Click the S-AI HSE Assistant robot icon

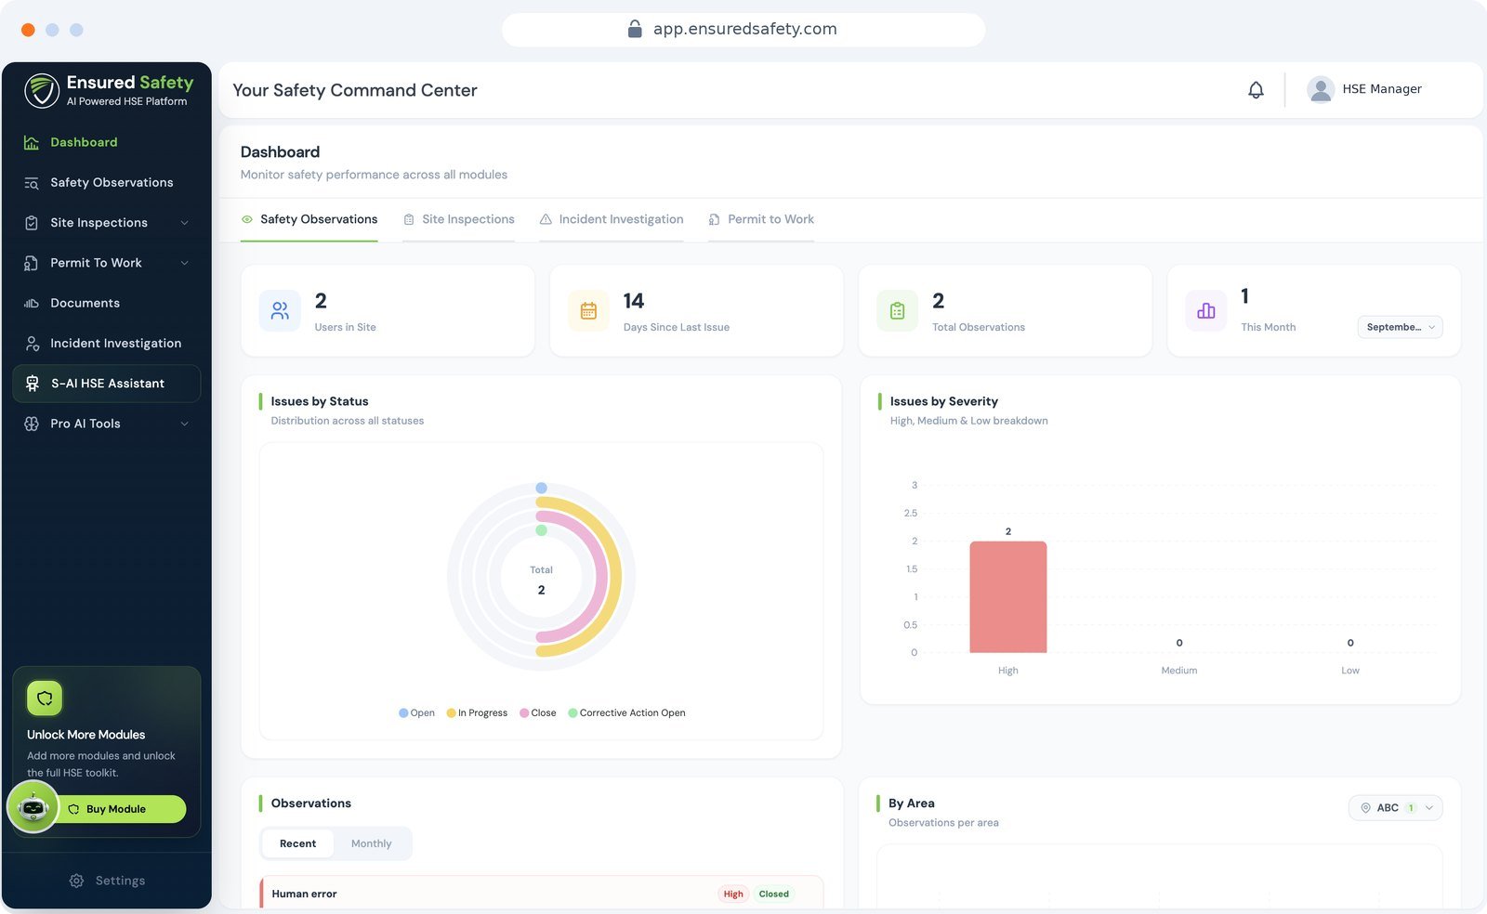[x=33, y=384]
